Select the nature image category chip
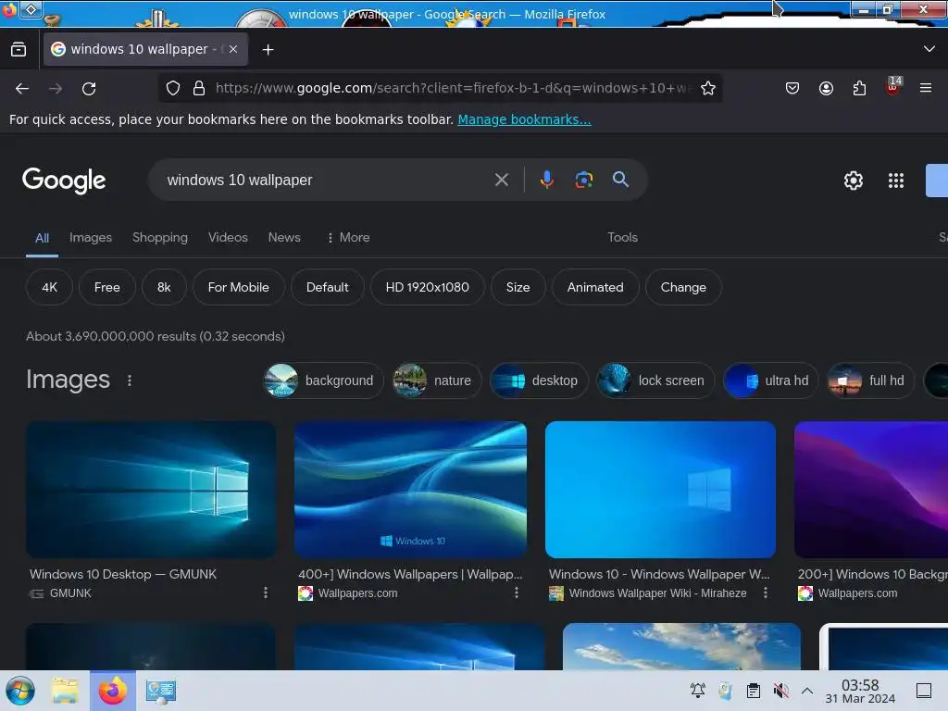The height and width of the screenshot is (711, 948). [x=436, y=380]
